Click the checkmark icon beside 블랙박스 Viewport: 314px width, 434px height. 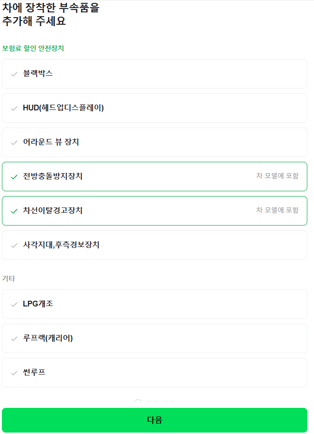(14, 73)
